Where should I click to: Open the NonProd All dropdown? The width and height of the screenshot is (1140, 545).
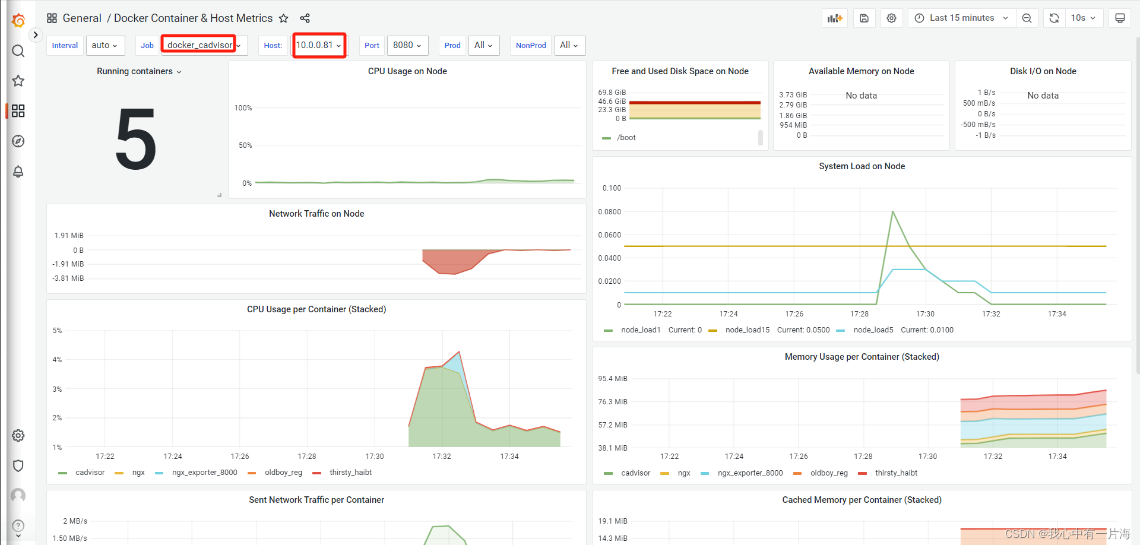569,46
